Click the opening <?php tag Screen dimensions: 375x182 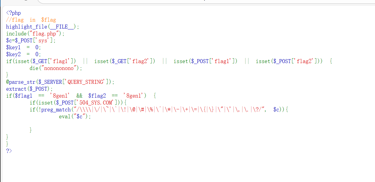tap(14, 13)
